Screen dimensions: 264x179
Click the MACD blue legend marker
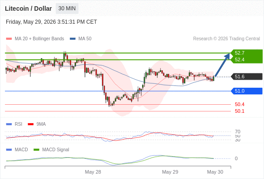9,150
